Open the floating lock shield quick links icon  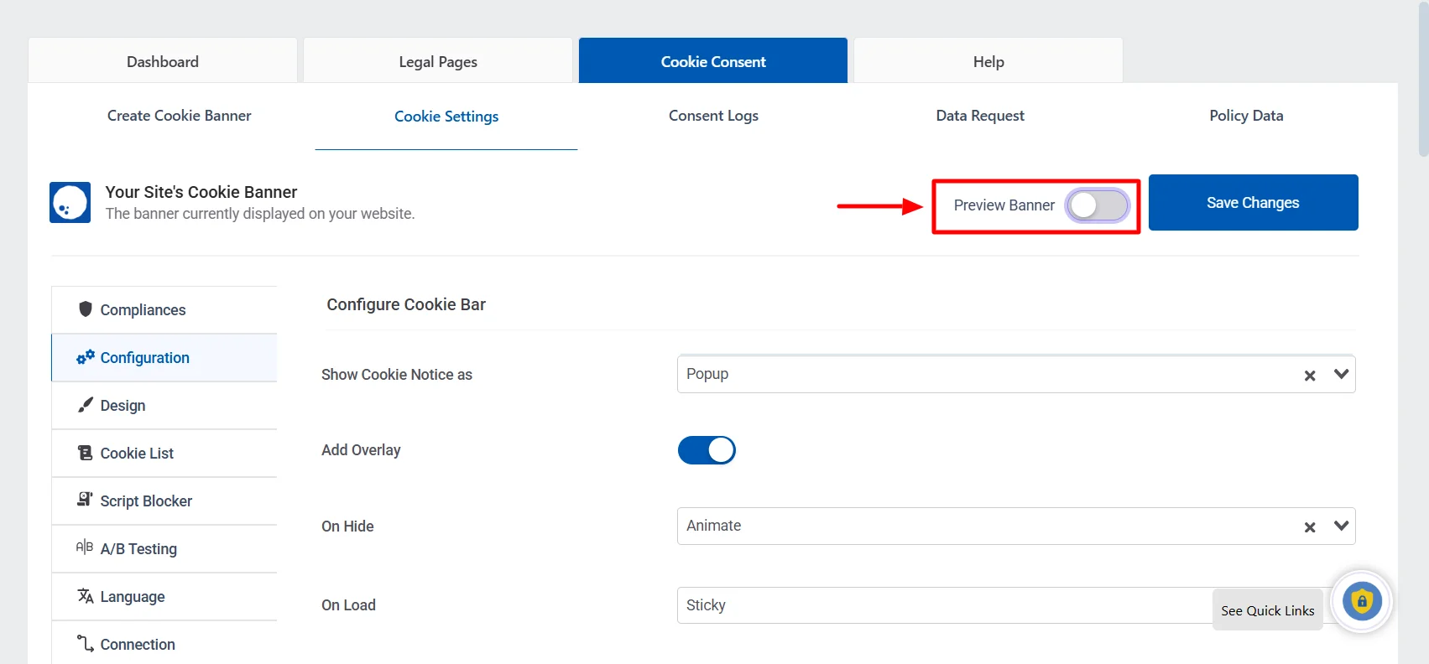[x=1361, y=601]
